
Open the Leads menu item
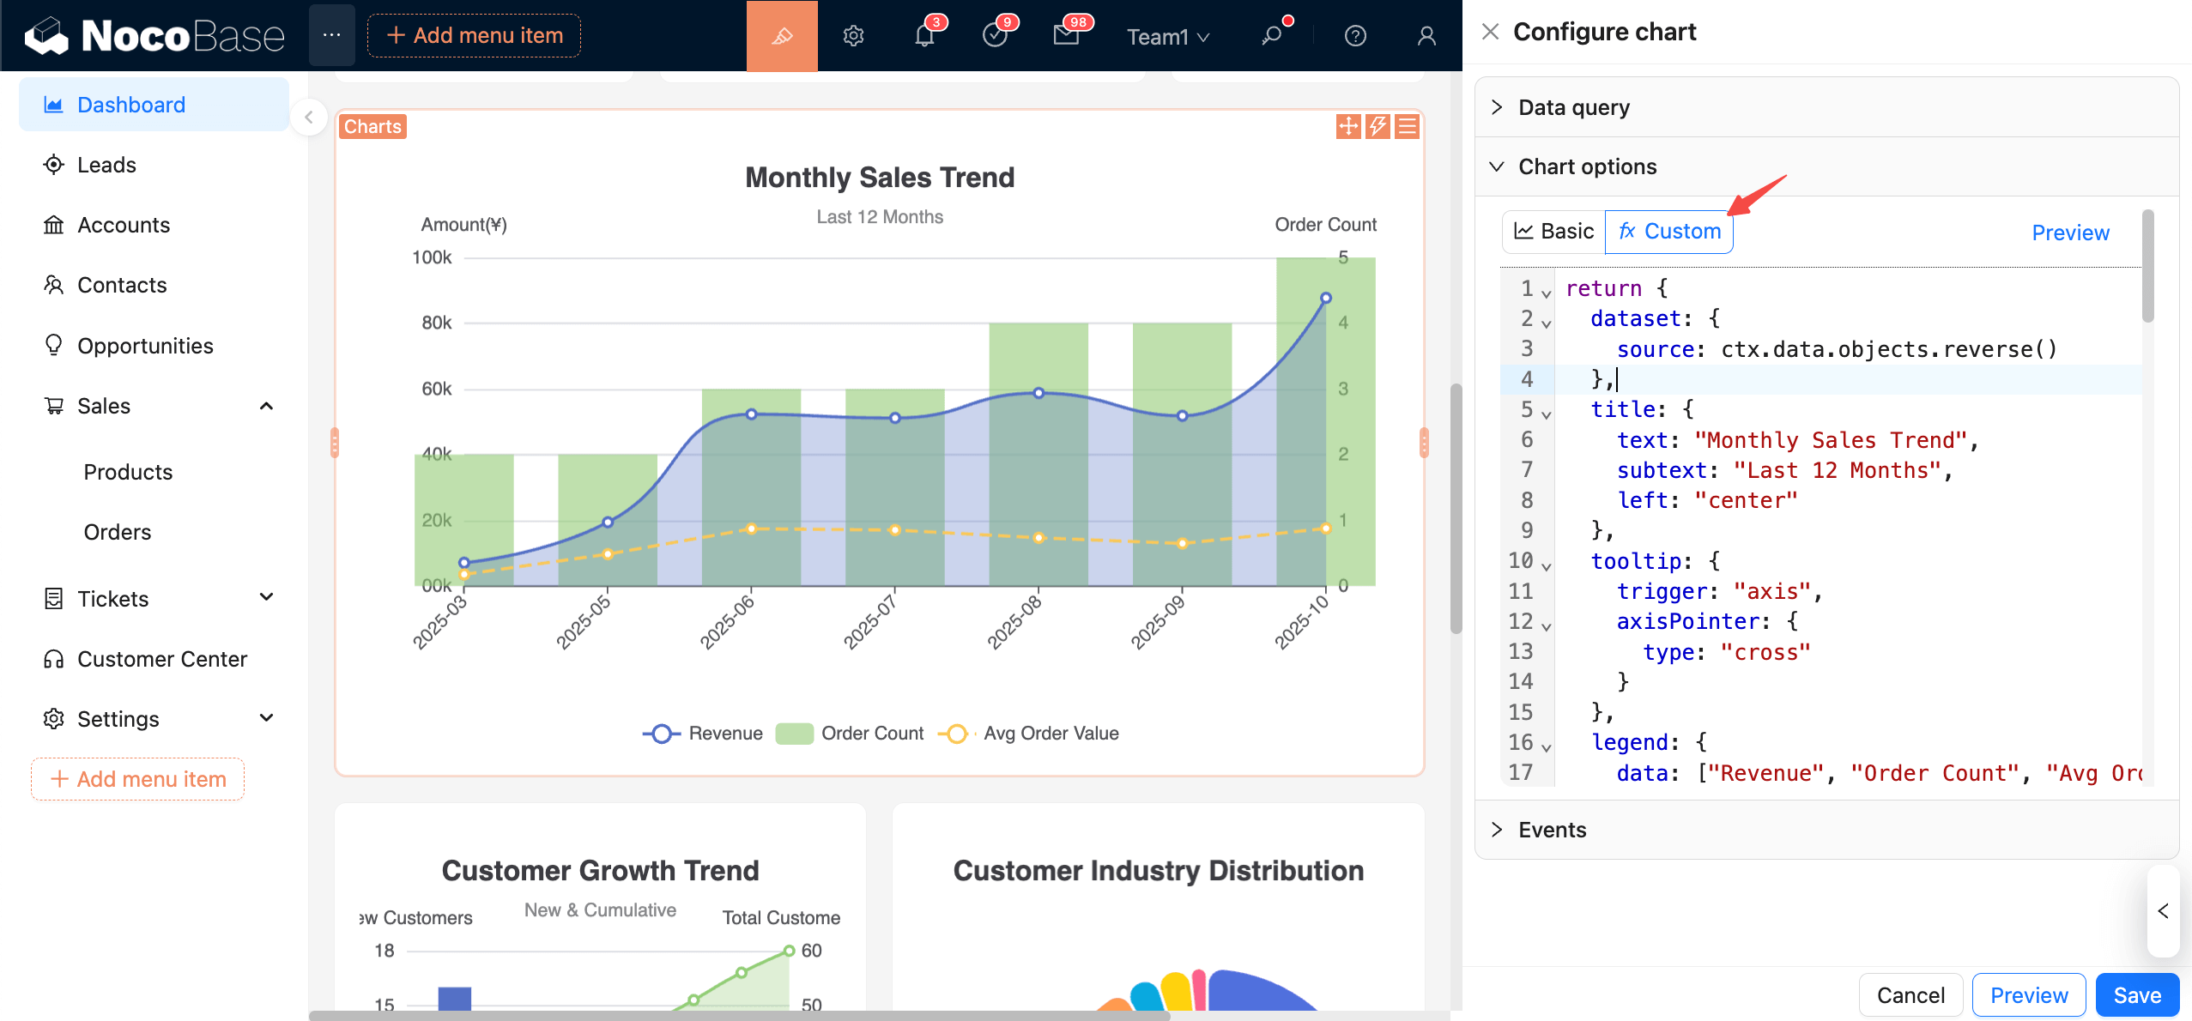106,165
